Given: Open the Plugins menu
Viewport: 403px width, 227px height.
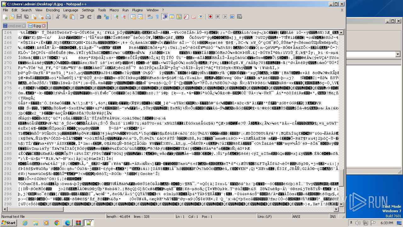Looking at the screenshot, I should [138, 10].
